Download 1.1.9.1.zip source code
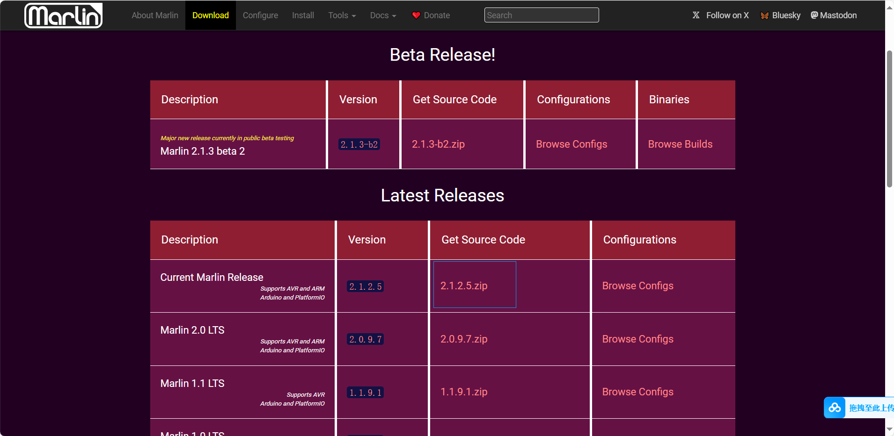 tap(464, 392)
